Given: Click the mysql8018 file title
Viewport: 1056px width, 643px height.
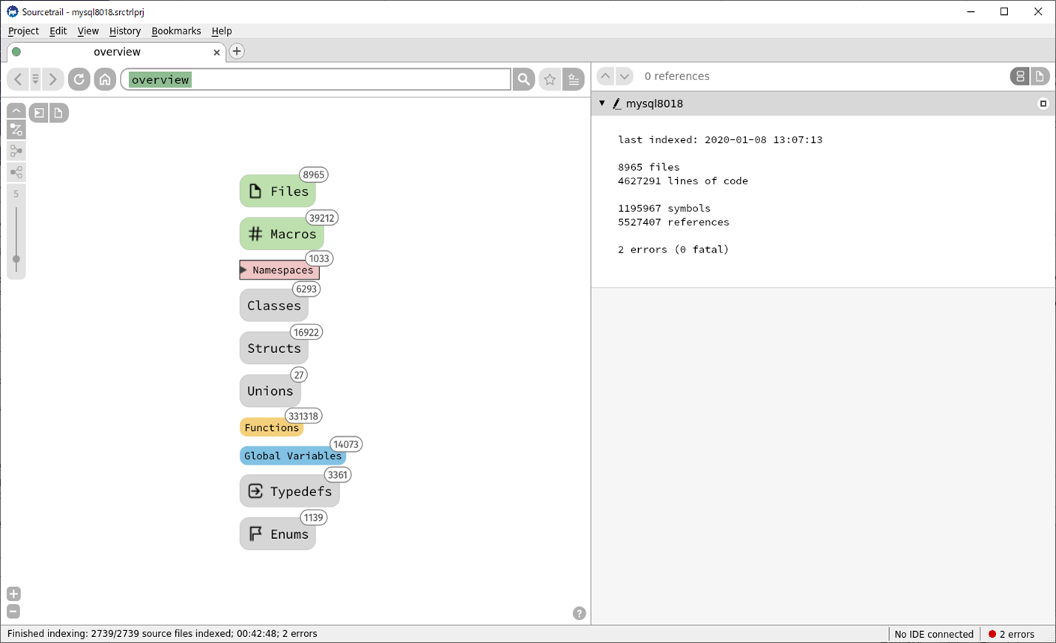Looking at the screenshot, I should (654, 103).
